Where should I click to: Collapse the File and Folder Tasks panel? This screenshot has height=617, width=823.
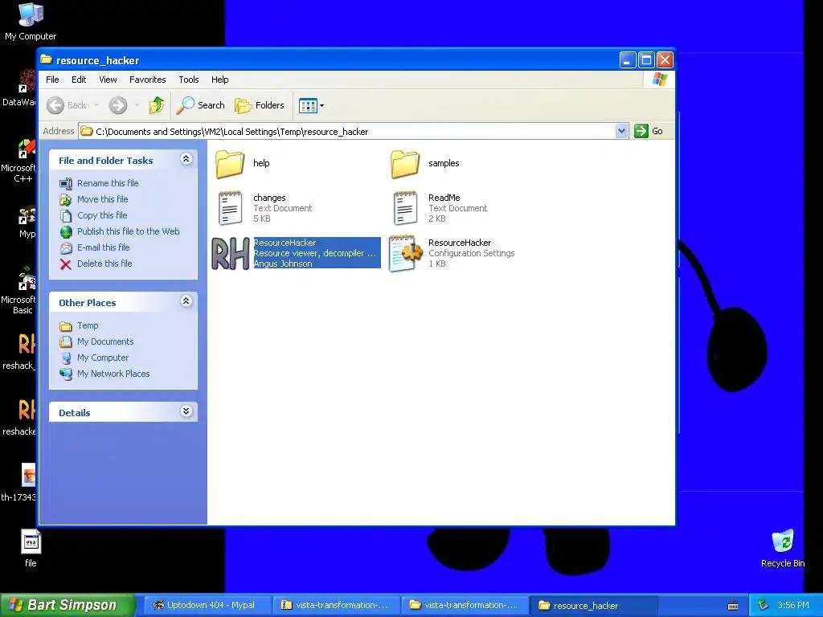(186, 159)
